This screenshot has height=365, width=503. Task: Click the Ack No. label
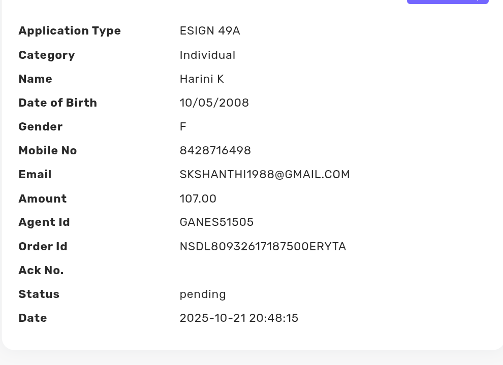[x=41, y=271]
